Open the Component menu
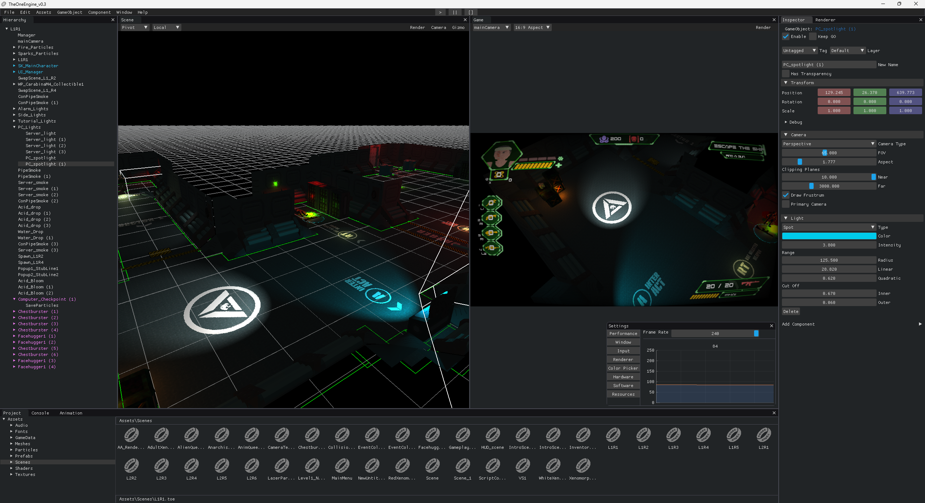 tap(99, 12)
